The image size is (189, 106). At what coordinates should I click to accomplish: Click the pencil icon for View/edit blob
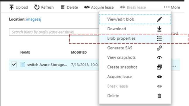click(x=159, y=20)
